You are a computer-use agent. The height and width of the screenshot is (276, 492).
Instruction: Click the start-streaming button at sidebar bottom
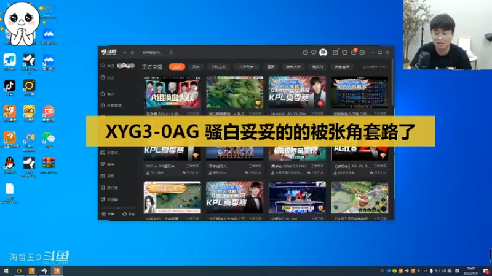[108, 214]
